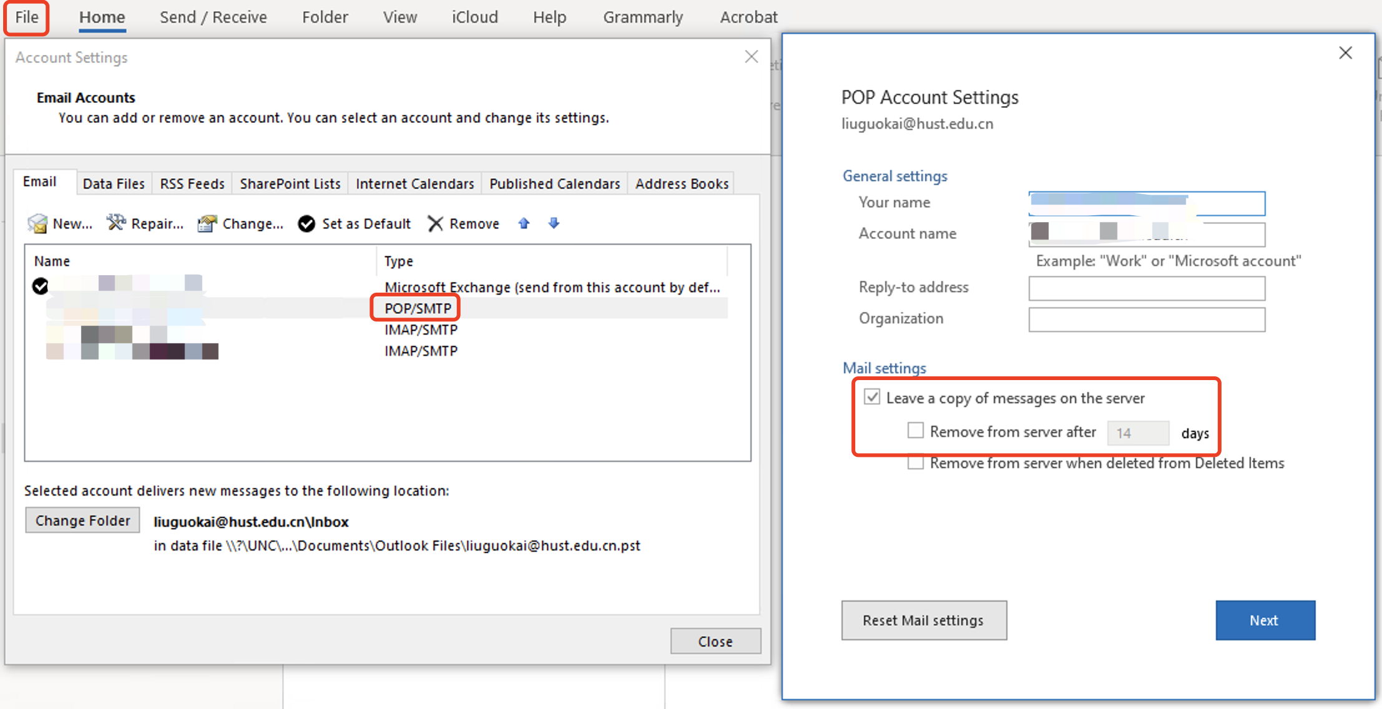The height and width of the screenshot is (709, 1382).
Task: Click the Reply-to address input field
Action: [x=1146, y=288]
